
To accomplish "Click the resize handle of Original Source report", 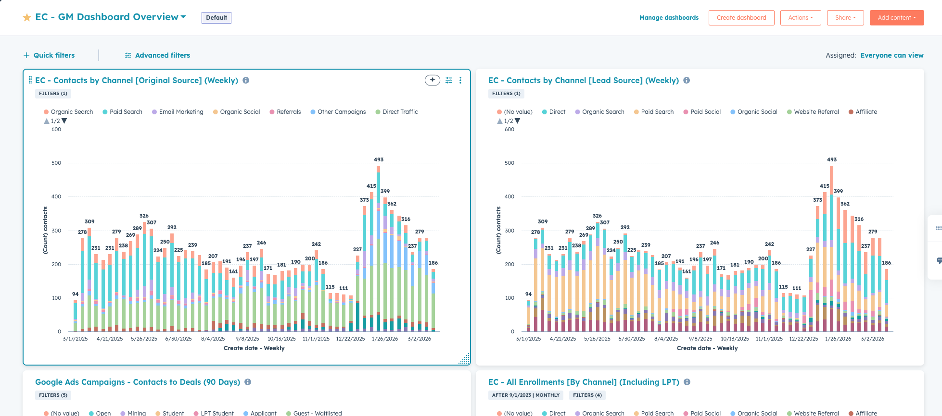I will point(464,359).
